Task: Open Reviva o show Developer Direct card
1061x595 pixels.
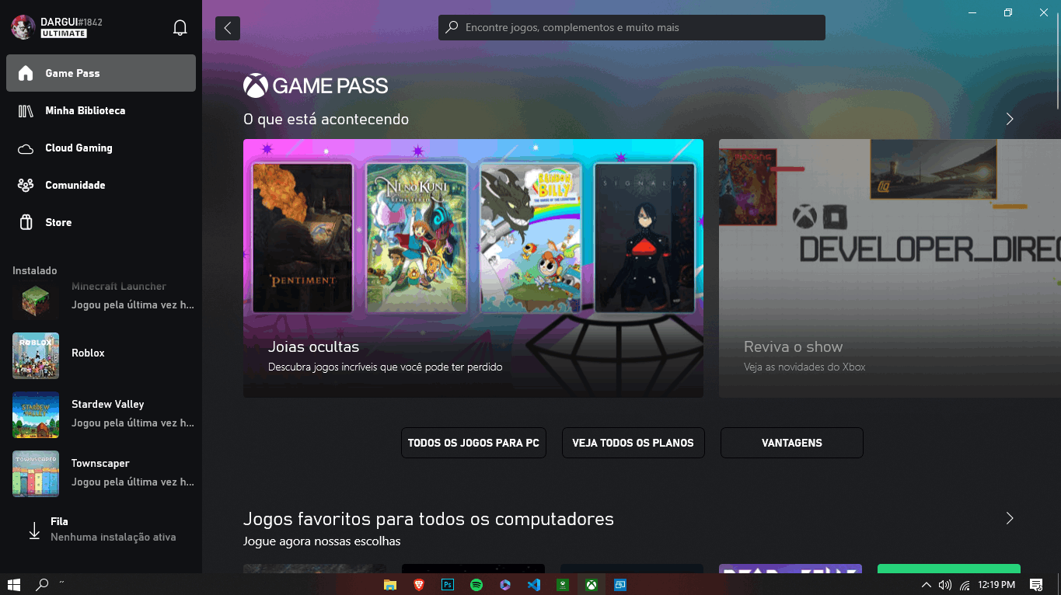Action: pos(889,268)
